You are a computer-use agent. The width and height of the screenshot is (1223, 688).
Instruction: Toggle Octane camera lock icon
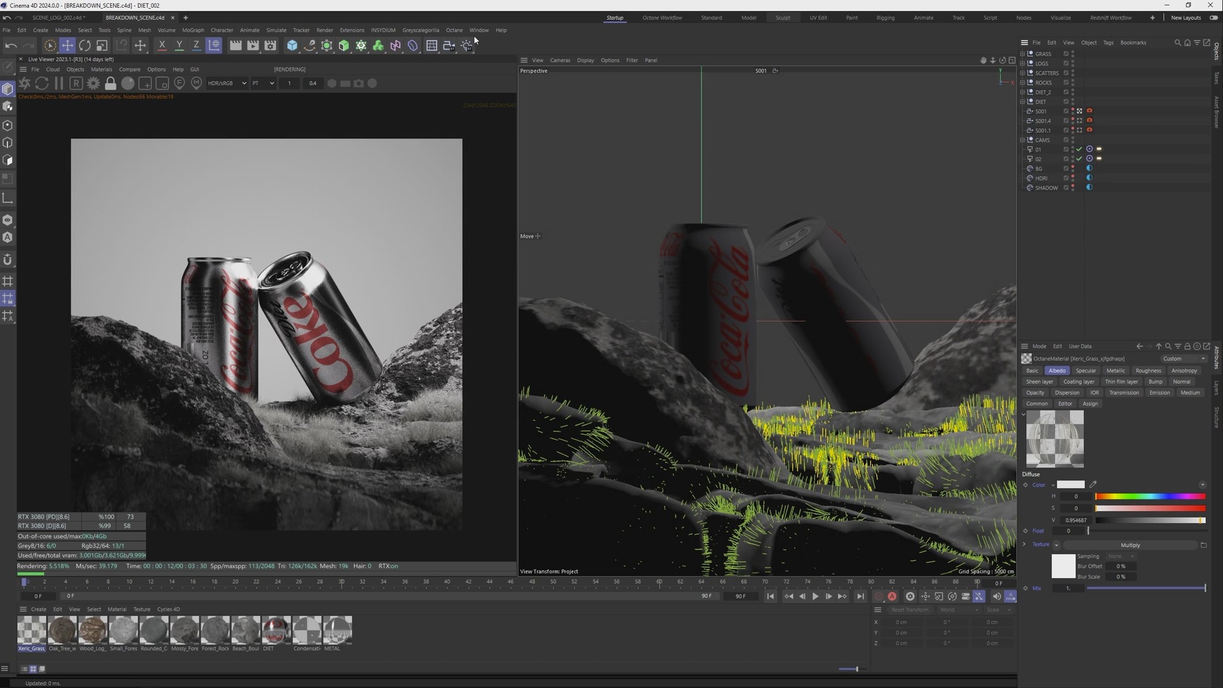[111, 83]
